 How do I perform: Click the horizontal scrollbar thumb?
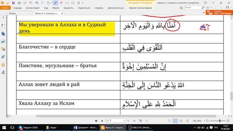[x=126, y=116]
